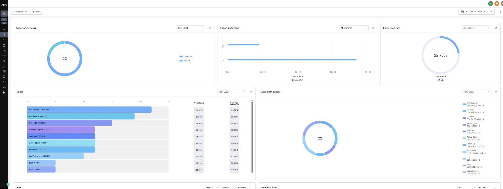503x189 pixels.
Task: Click the Open bar in Opportunity value chart
Action: (x=292, y=60)
